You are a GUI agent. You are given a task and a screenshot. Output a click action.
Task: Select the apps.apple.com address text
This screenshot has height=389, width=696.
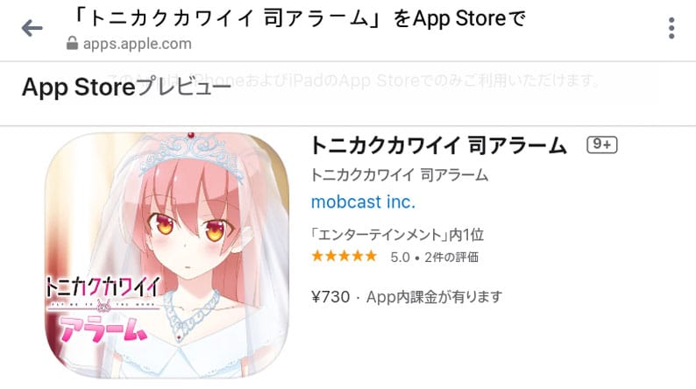pos(137,44)
